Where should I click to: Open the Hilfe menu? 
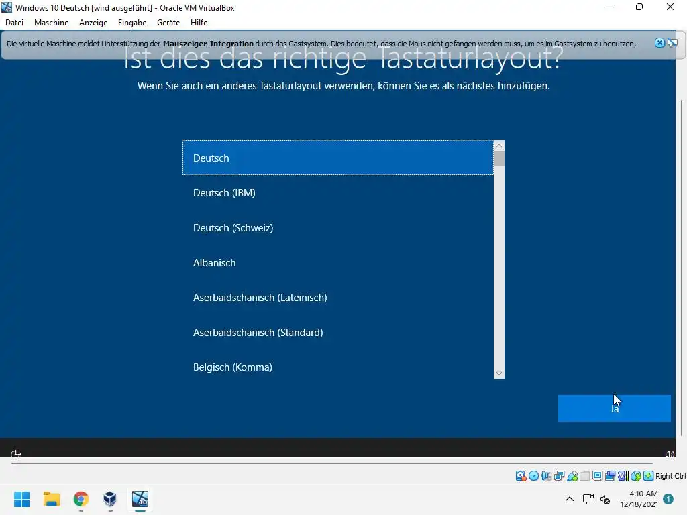point(199,22)
